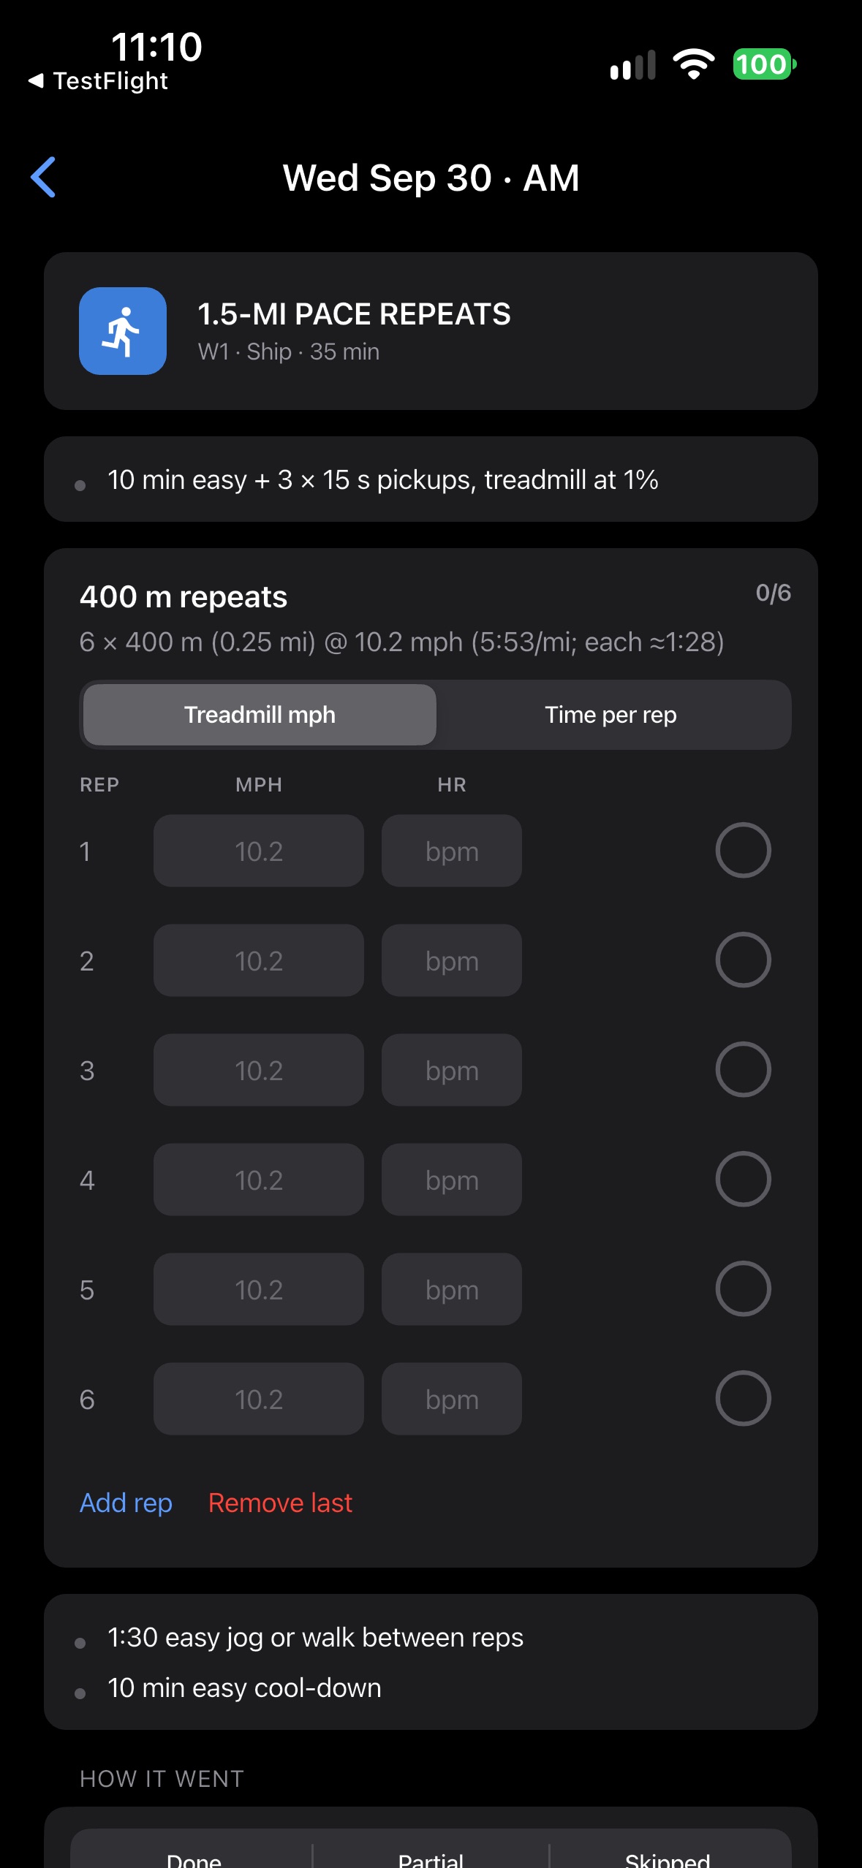Enter heart rate bpm for rep 5
862x1868 pixels.
click(x=452, y=1289)
